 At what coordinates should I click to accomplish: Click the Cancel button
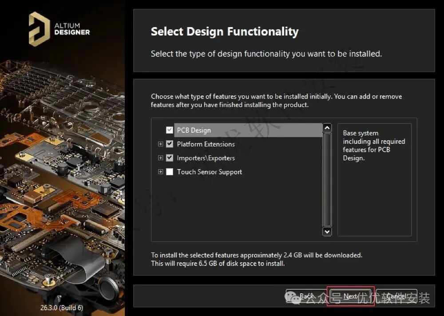point(396,296)
